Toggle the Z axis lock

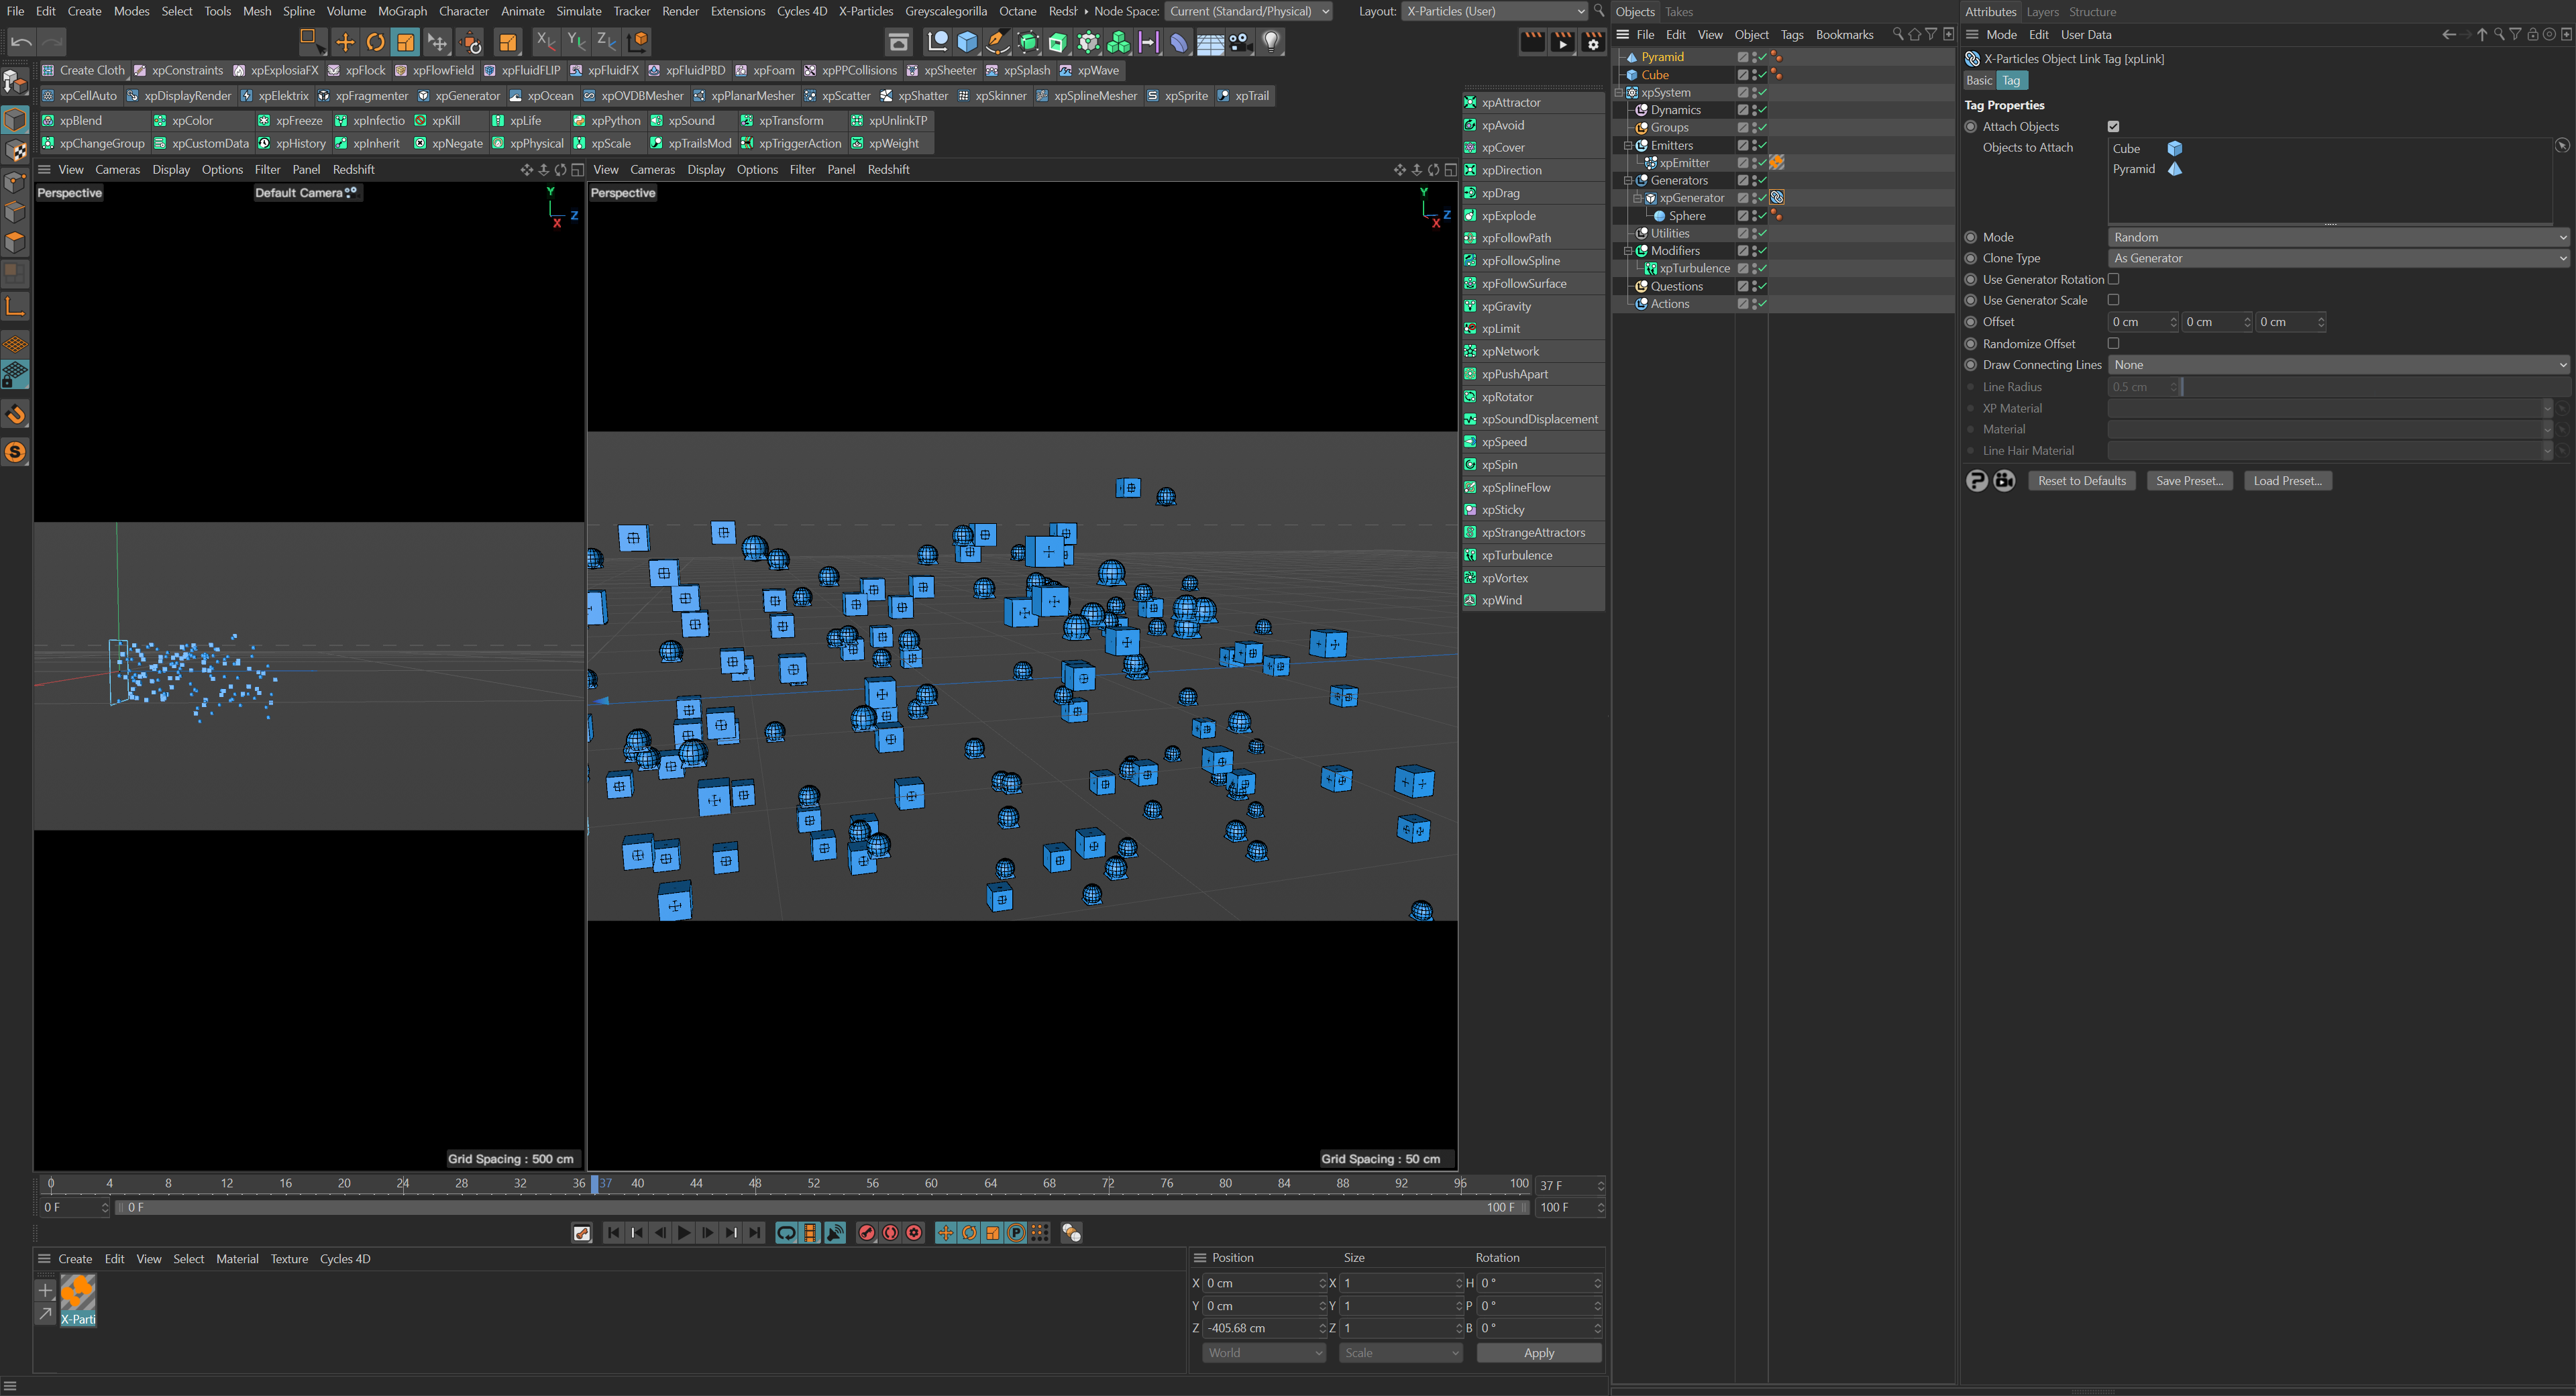[606, 41]
